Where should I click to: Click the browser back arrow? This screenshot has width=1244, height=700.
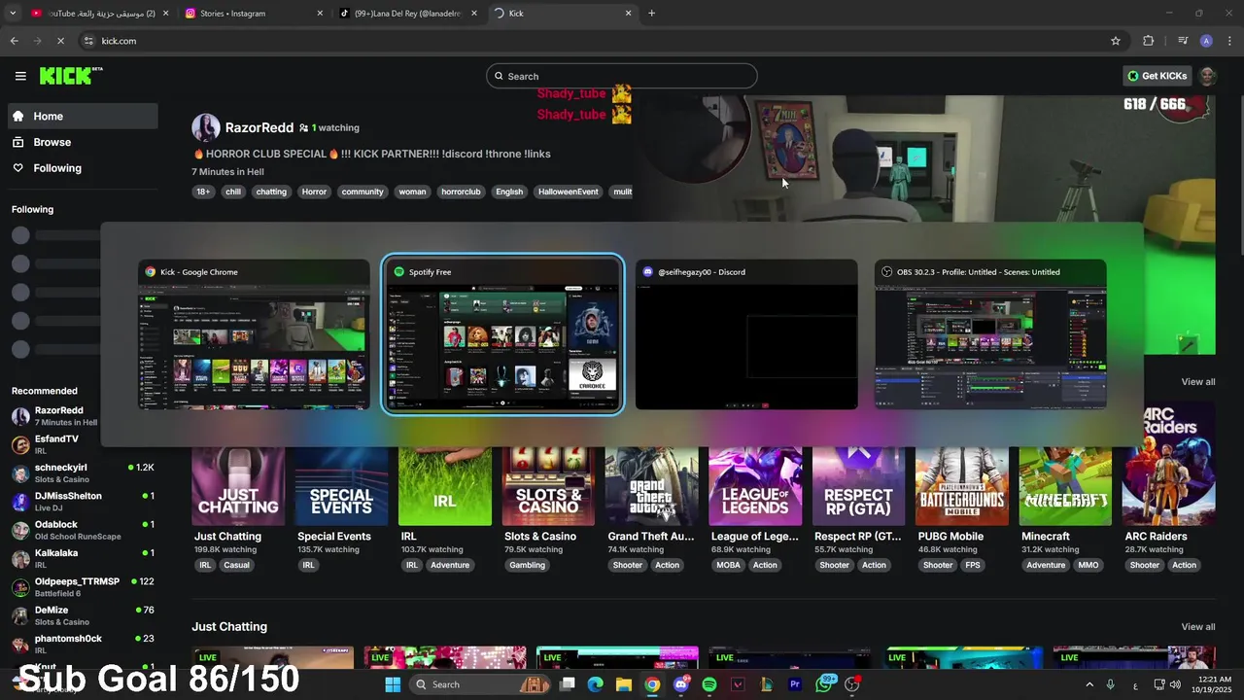pos(14,41)
